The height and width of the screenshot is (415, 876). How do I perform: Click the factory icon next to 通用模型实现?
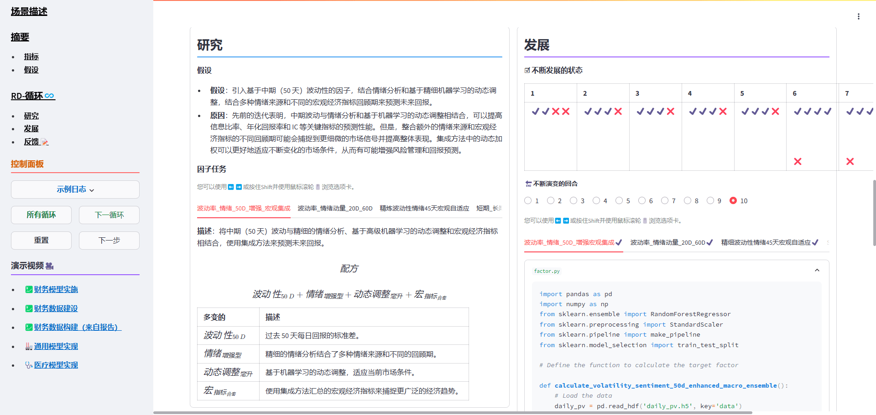tap(29, 346)
